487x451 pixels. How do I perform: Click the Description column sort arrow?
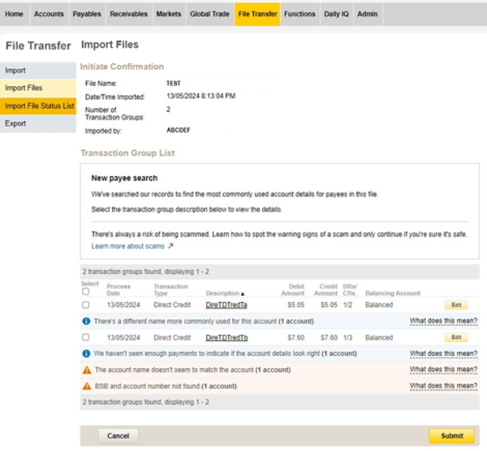pyautogui.click(x=242, y=293)
